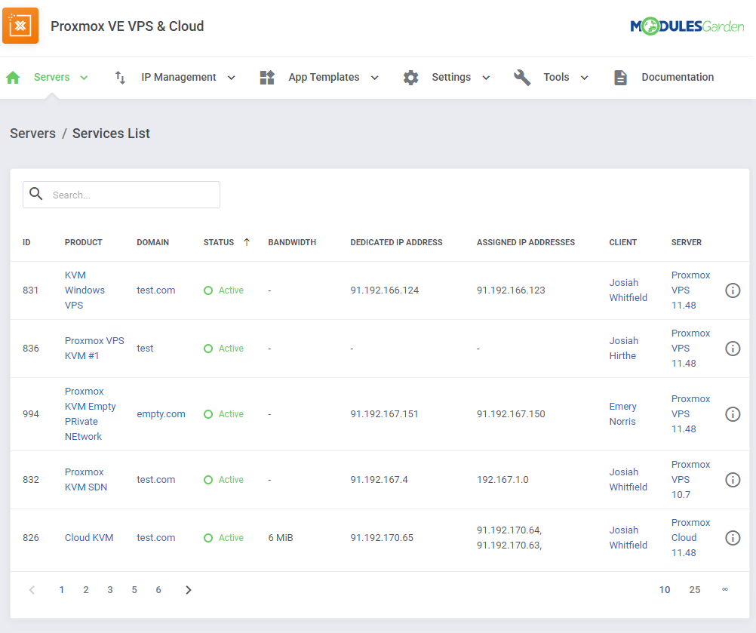Show unlimited entries with infinity option

pos(724,589)
